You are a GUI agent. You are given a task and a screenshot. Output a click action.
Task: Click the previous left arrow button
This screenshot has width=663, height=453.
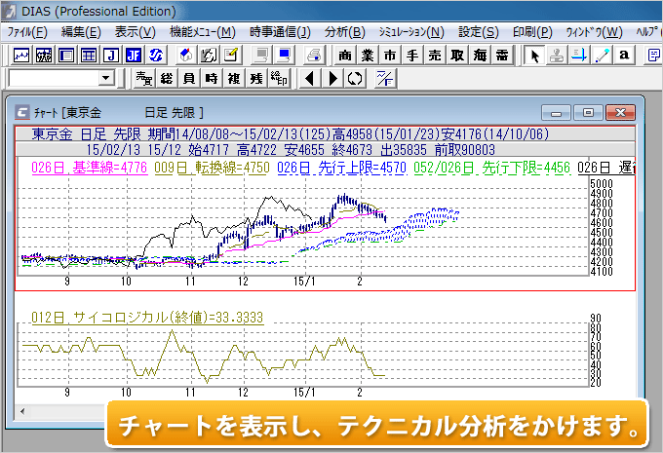click(310, 78)
